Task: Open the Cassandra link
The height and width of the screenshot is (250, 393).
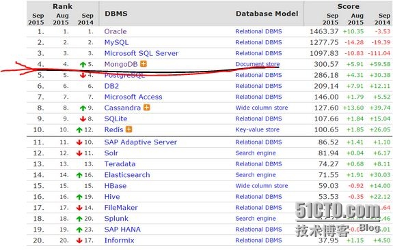Action: click(x=122, y=108)
